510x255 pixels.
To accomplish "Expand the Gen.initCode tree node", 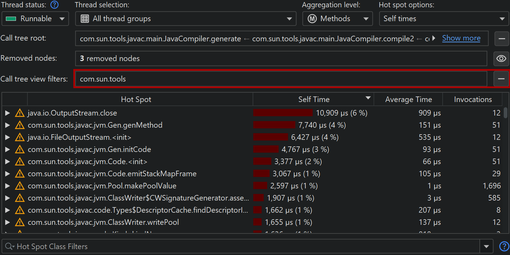I will click(x=7, y=150).
